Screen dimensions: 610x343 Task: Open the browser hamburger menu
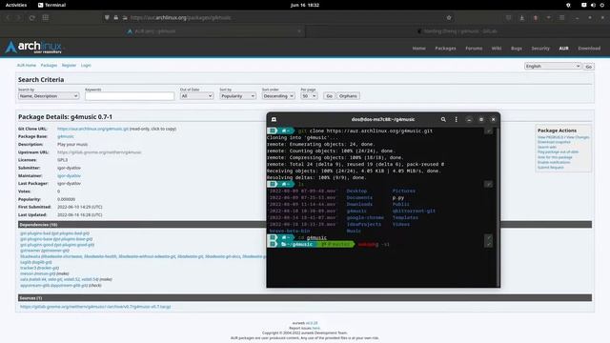[561, 17]
